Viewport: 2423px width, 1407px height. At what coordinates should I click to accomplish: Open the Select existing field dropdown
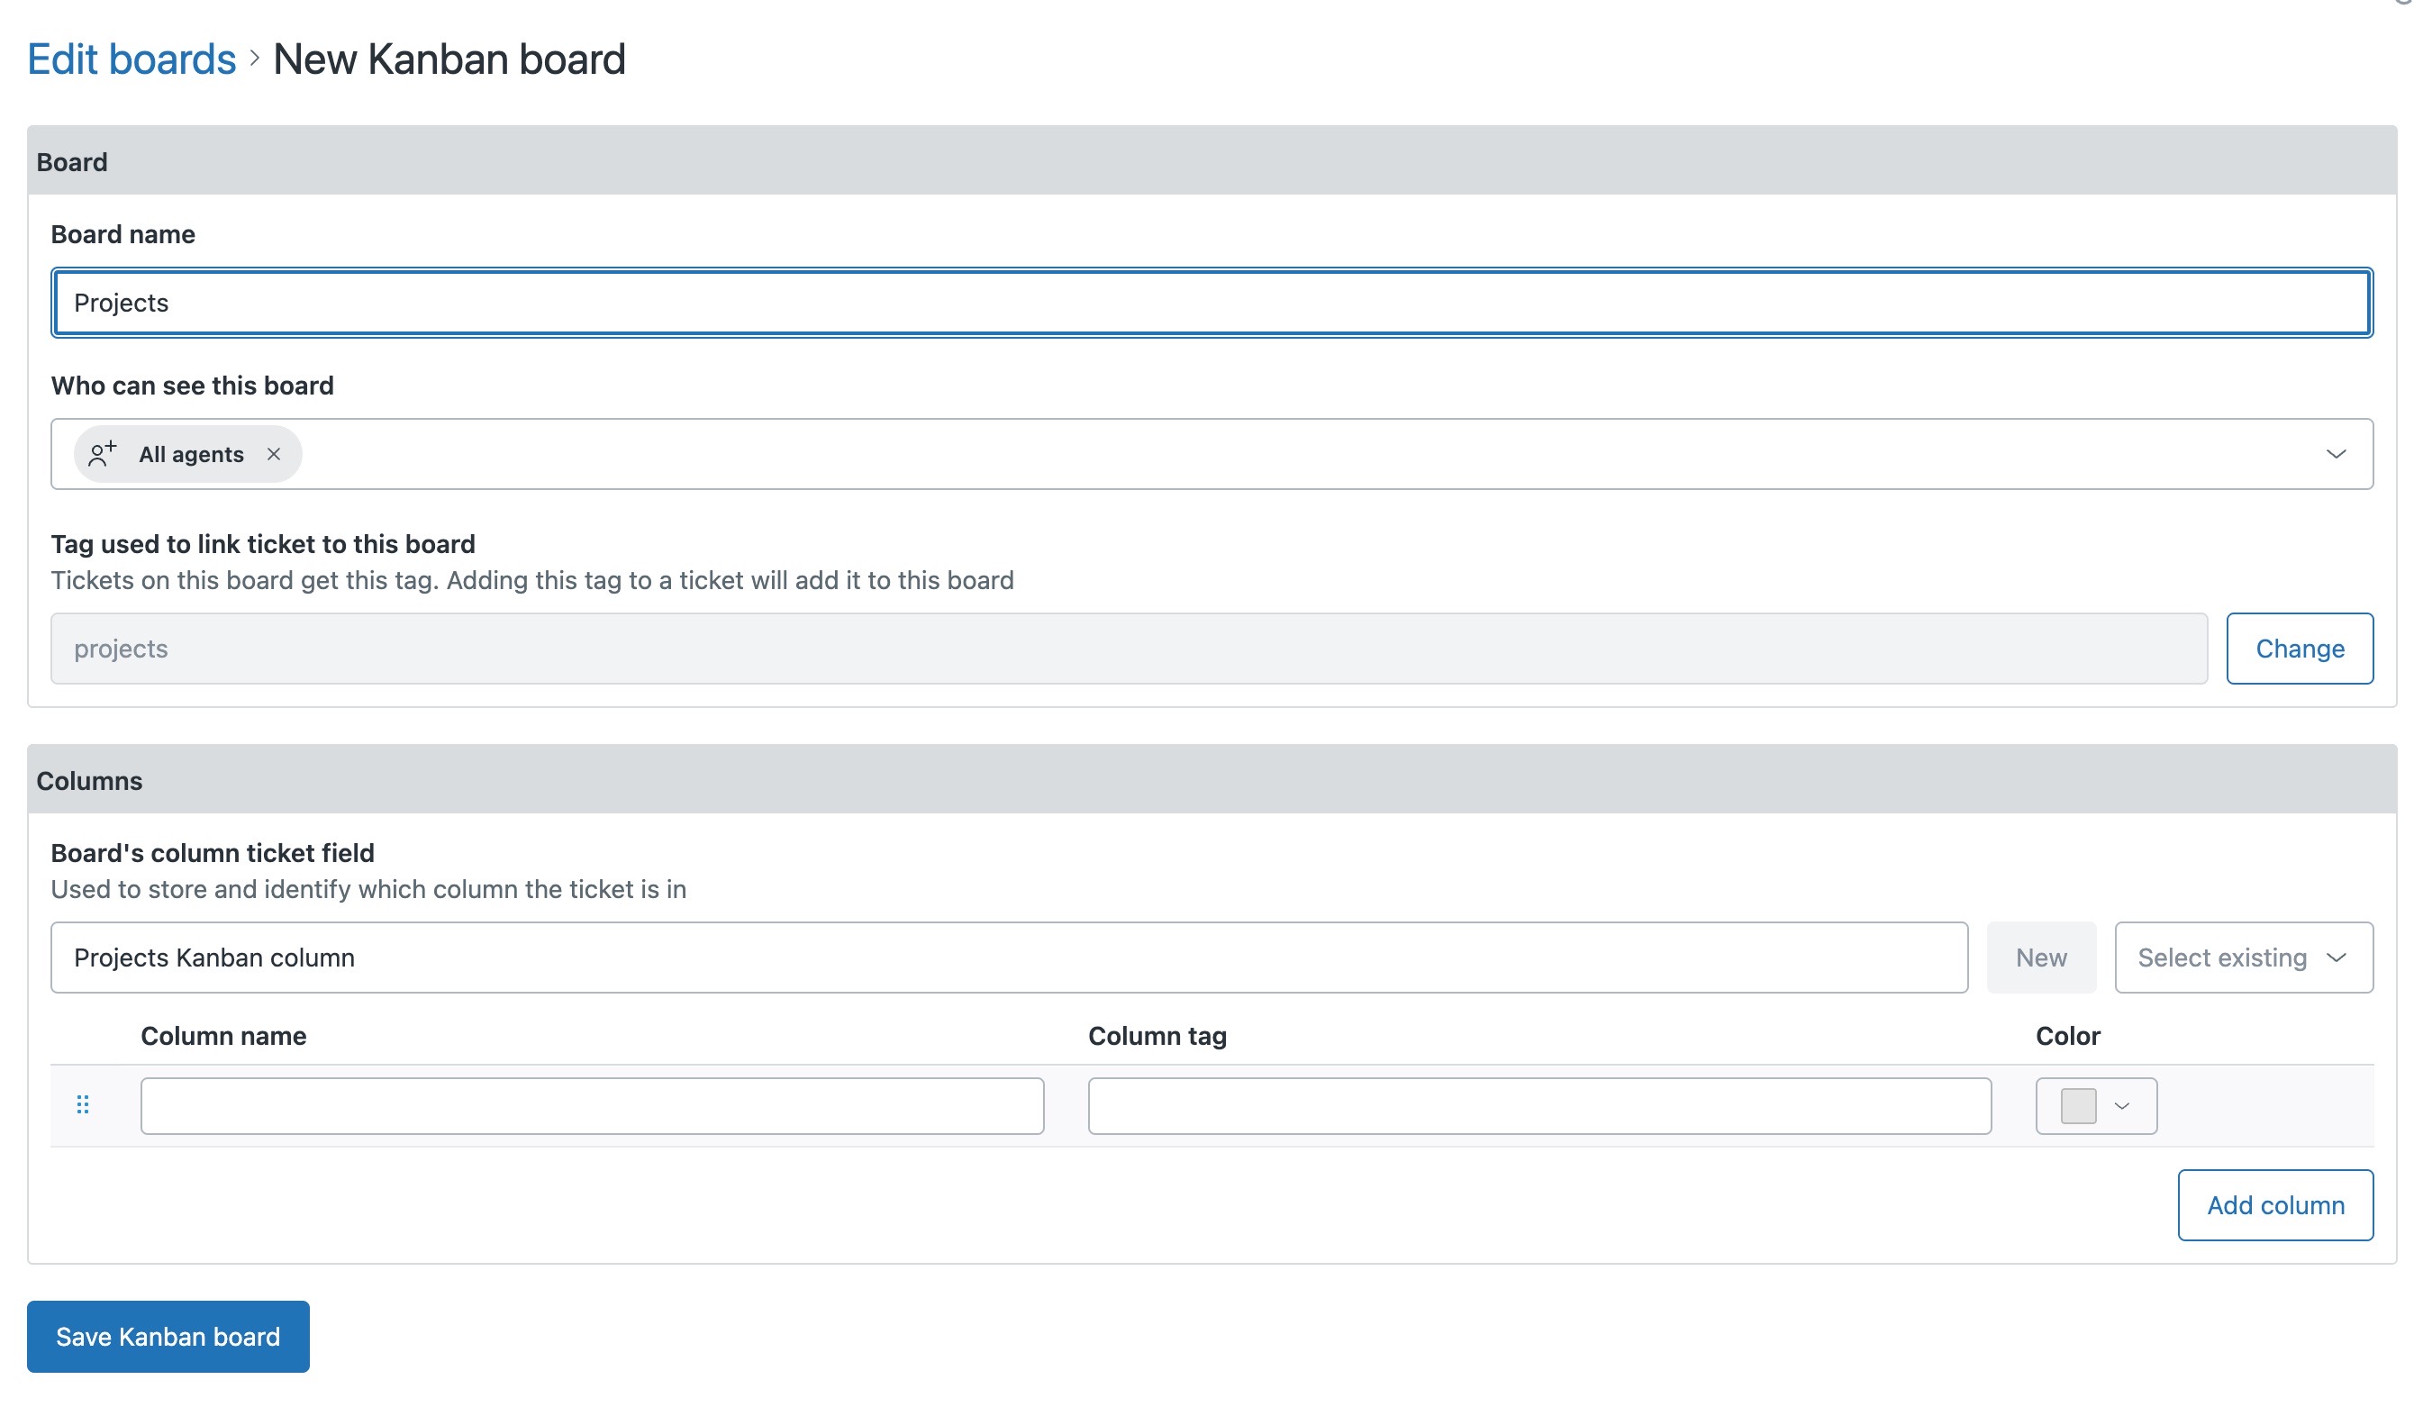tap(2243, 958)
